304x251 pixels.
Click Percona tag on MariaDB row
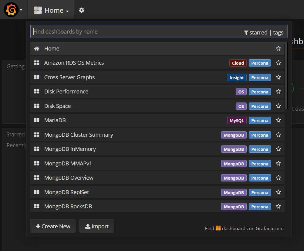click(x=260, y=121)
